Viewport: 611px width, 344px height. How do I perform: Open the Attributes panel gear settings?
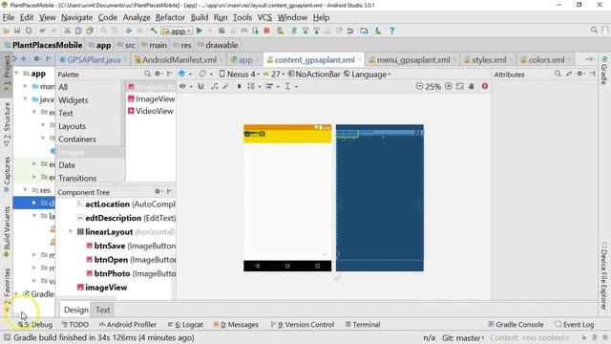point(580,74)
